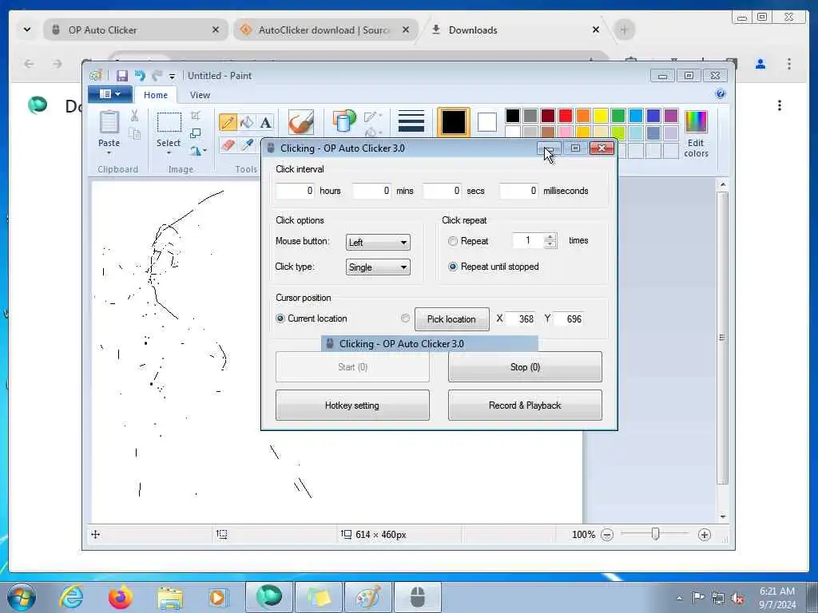Screen dimensions: 818x613
Task: Open the Shapes gallery in Paint
Action: (343, 121)
